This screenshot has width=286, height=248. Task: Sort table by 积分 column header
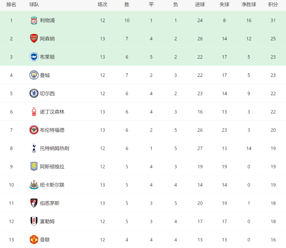click(x=273, y=5)
